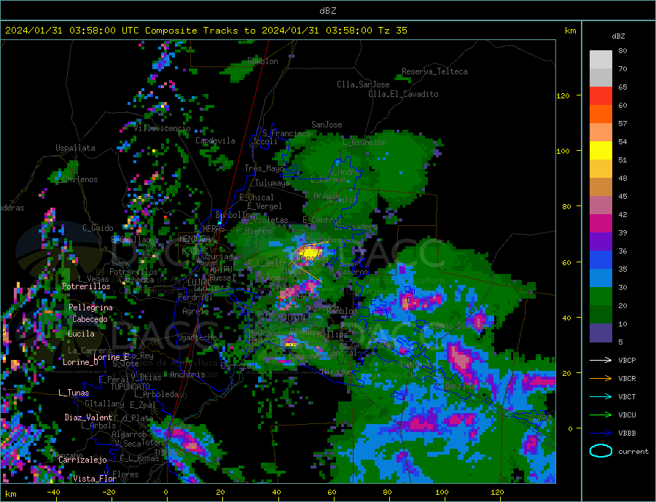
Task: Click the 'Lorine_O' map label
Action: tap(80, 362)
